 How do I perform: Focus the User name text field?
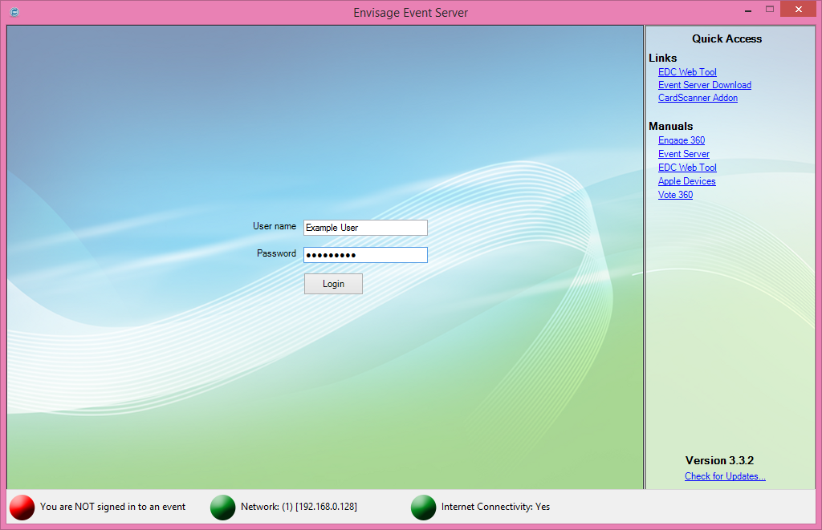tap(365, 228)
